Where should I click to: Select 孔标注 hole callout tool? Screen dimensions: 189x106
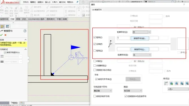coord(51,15)
